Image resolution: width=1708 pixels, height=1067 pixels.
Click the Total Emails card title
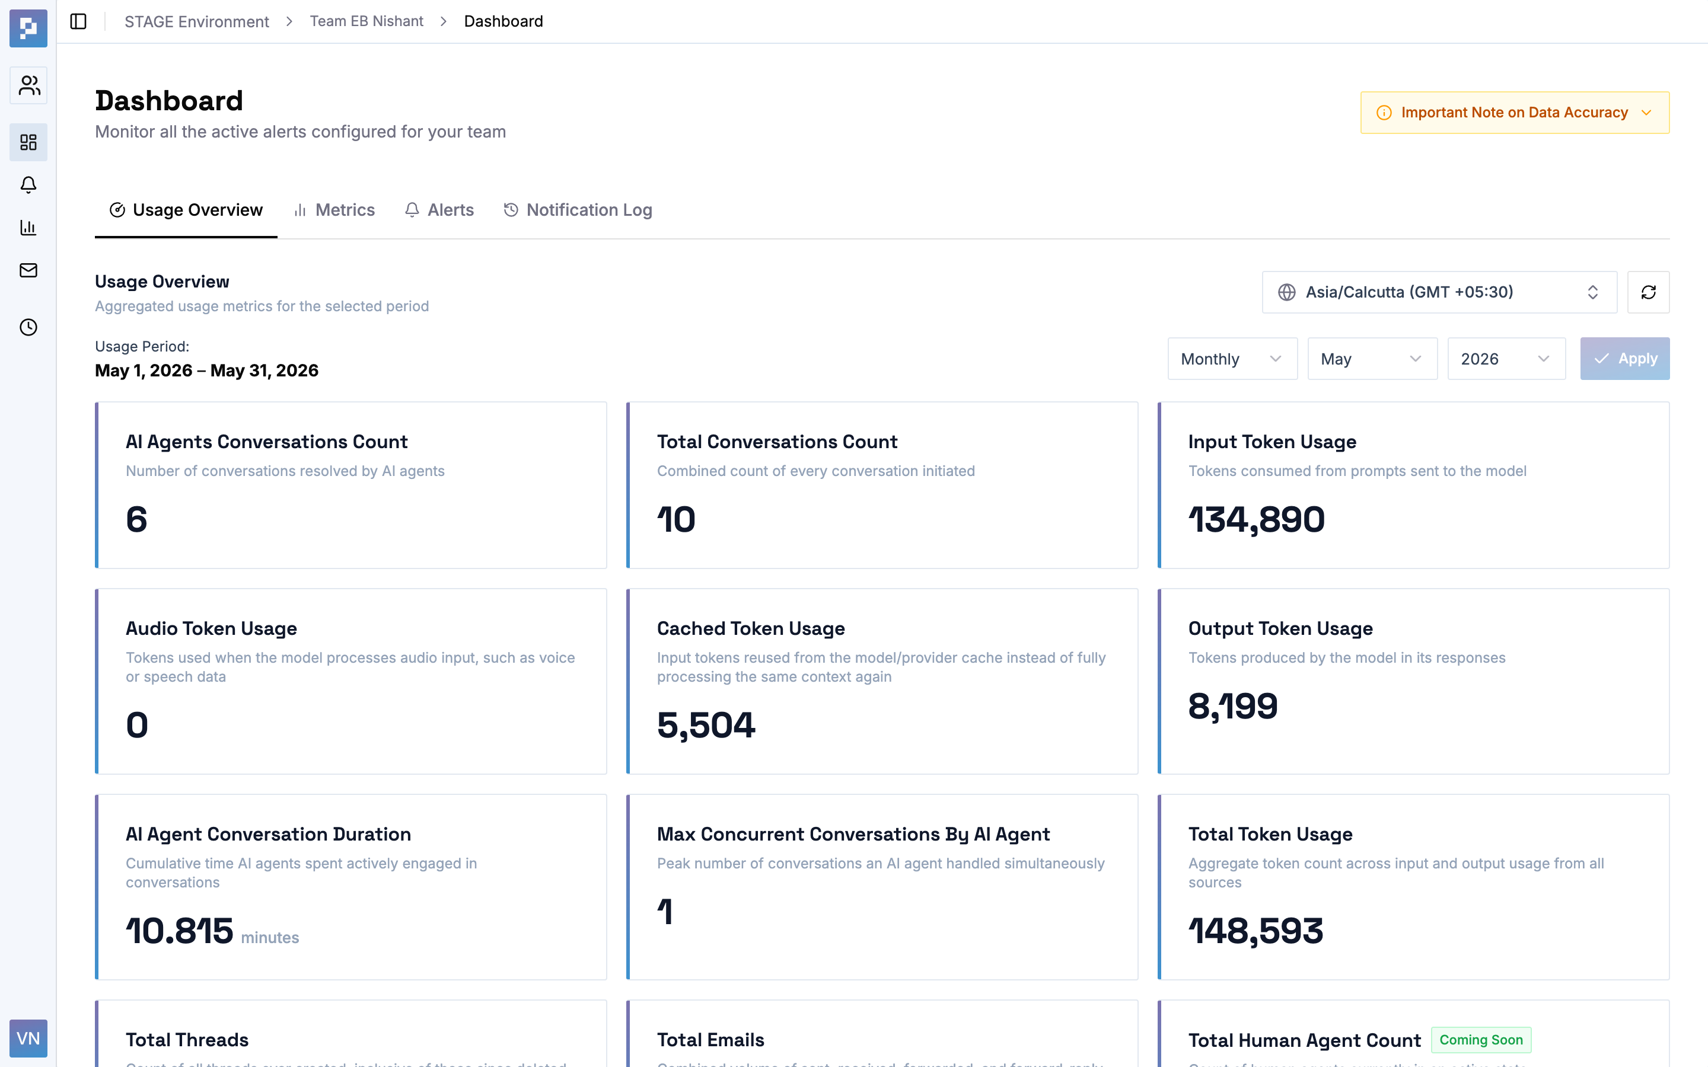tap(710, 1040)
